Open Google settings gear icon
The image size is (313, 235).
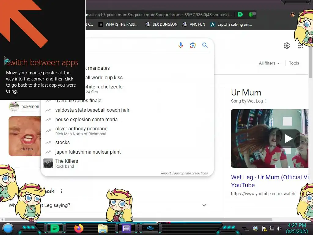287,46
